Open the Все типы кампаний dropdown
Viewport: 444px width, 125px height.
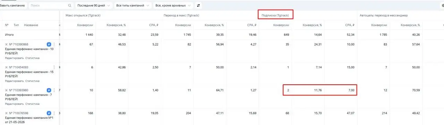[133, 6]
